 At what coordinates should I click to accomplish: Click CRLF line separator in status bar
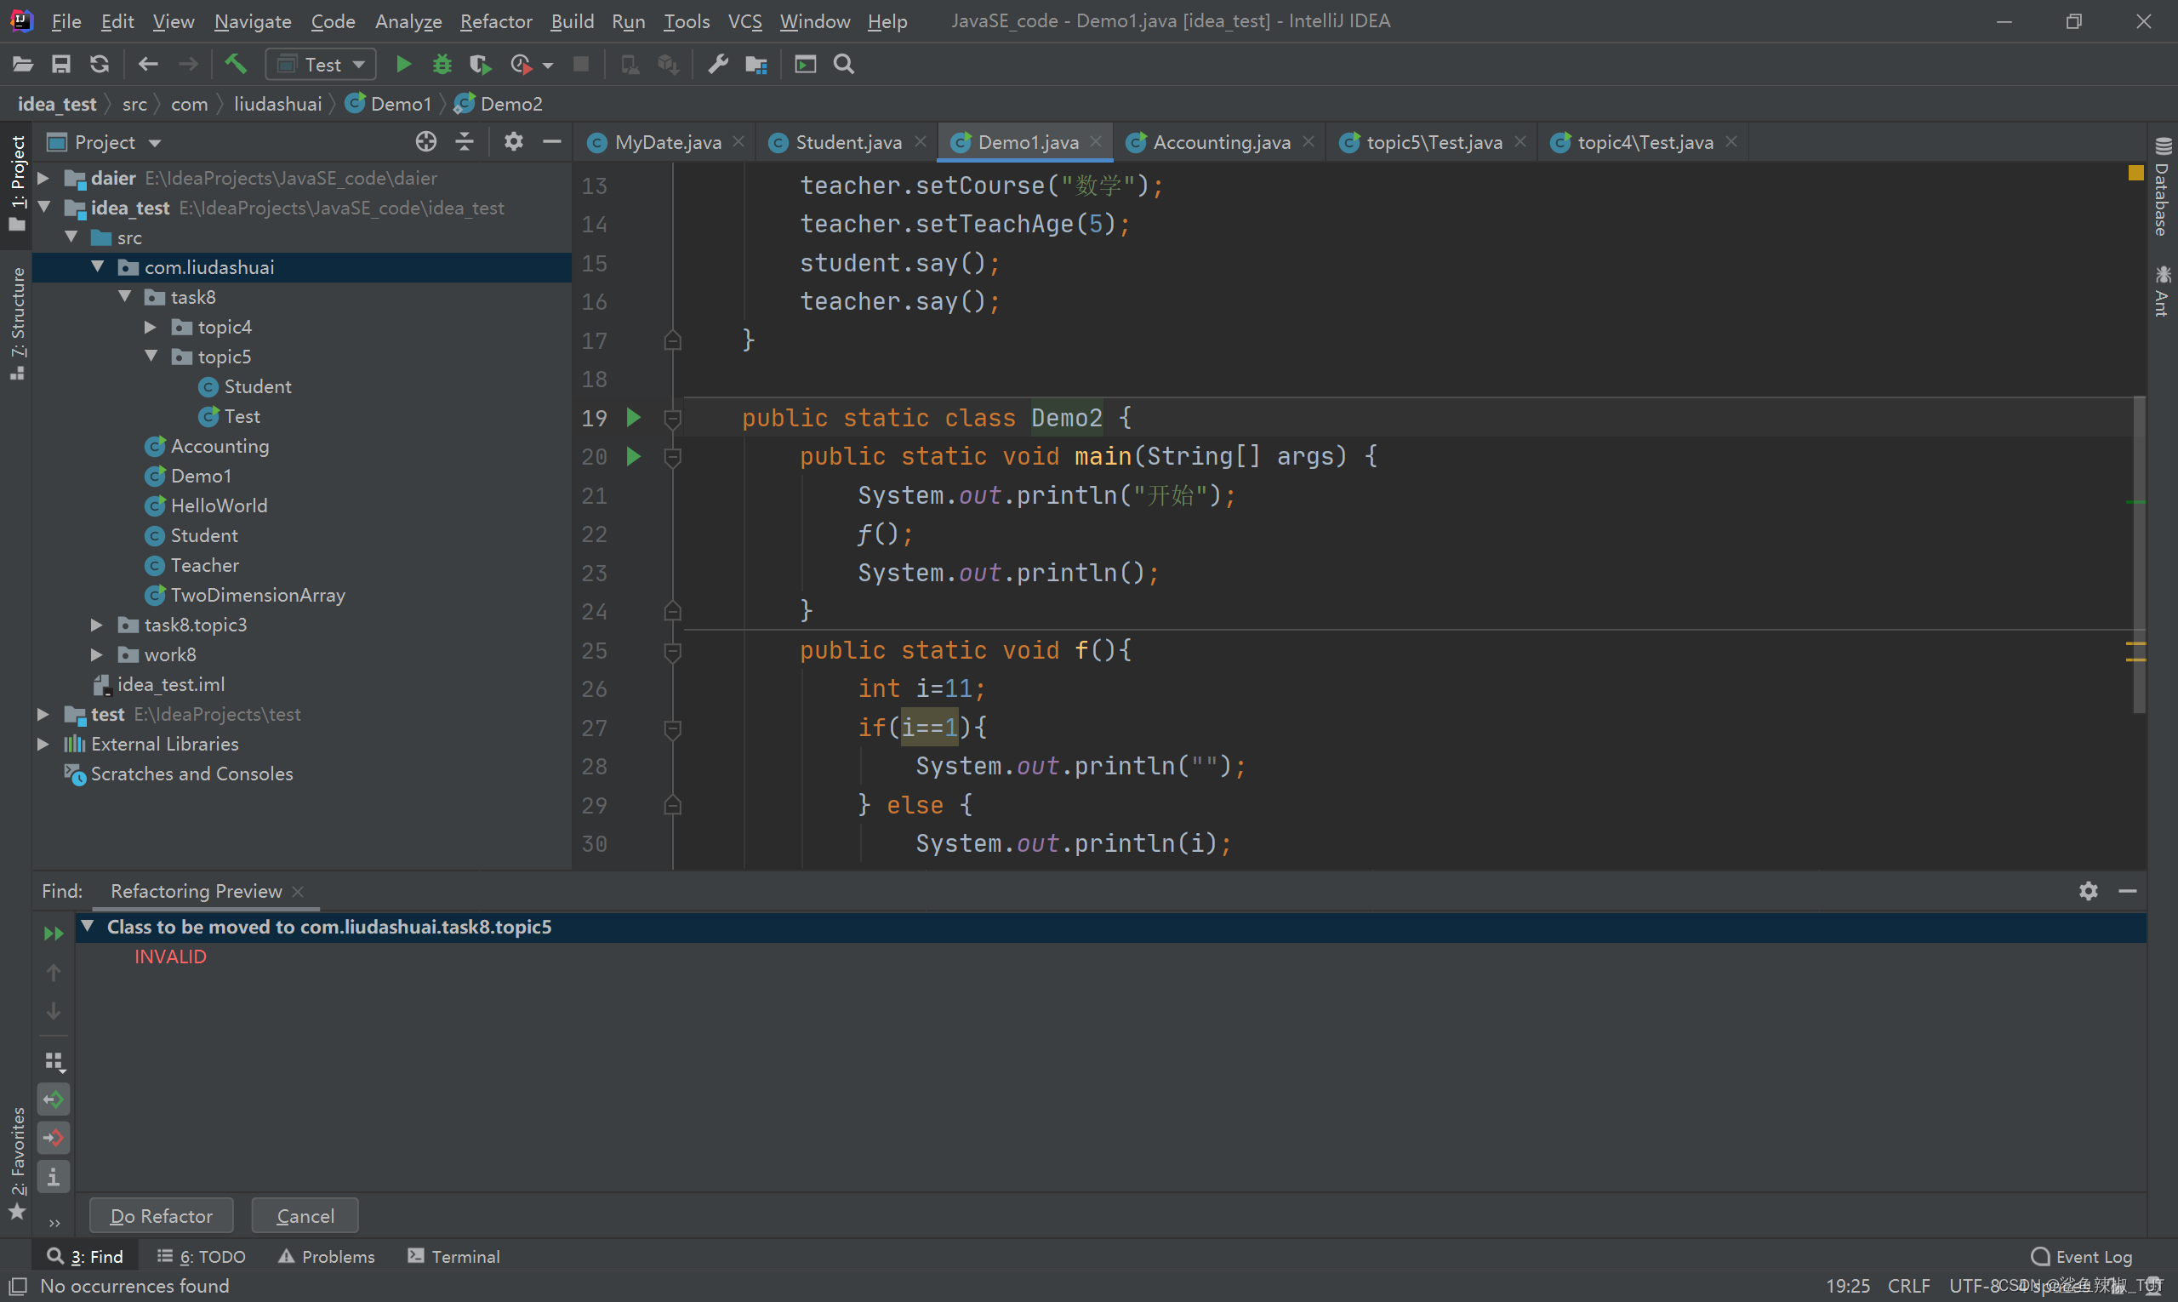(x=1908, y=1286)
